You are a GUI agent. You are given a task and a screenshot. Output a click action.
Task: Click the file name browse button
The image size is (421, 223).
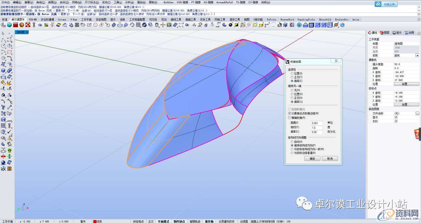pos(417,113)
